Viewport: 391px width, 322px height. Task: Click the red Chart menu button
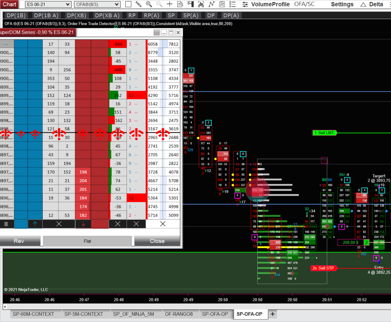(9, 4)
